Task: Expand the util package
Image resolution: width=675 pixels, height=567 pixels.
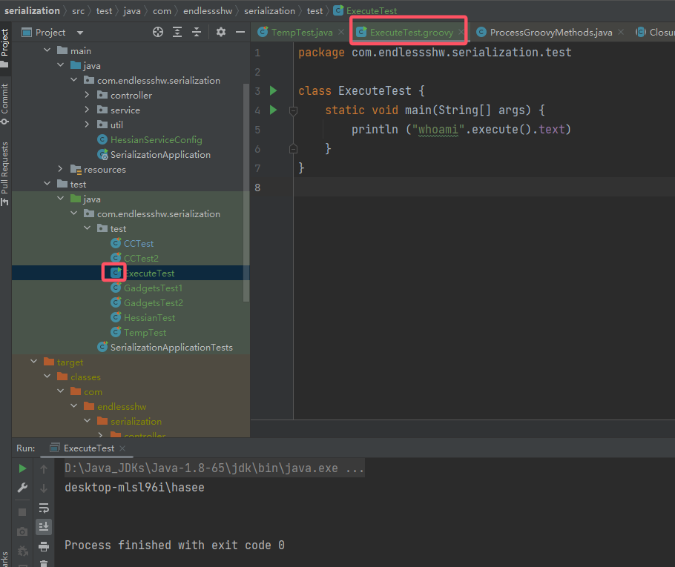Action: [x=87, y=125]
